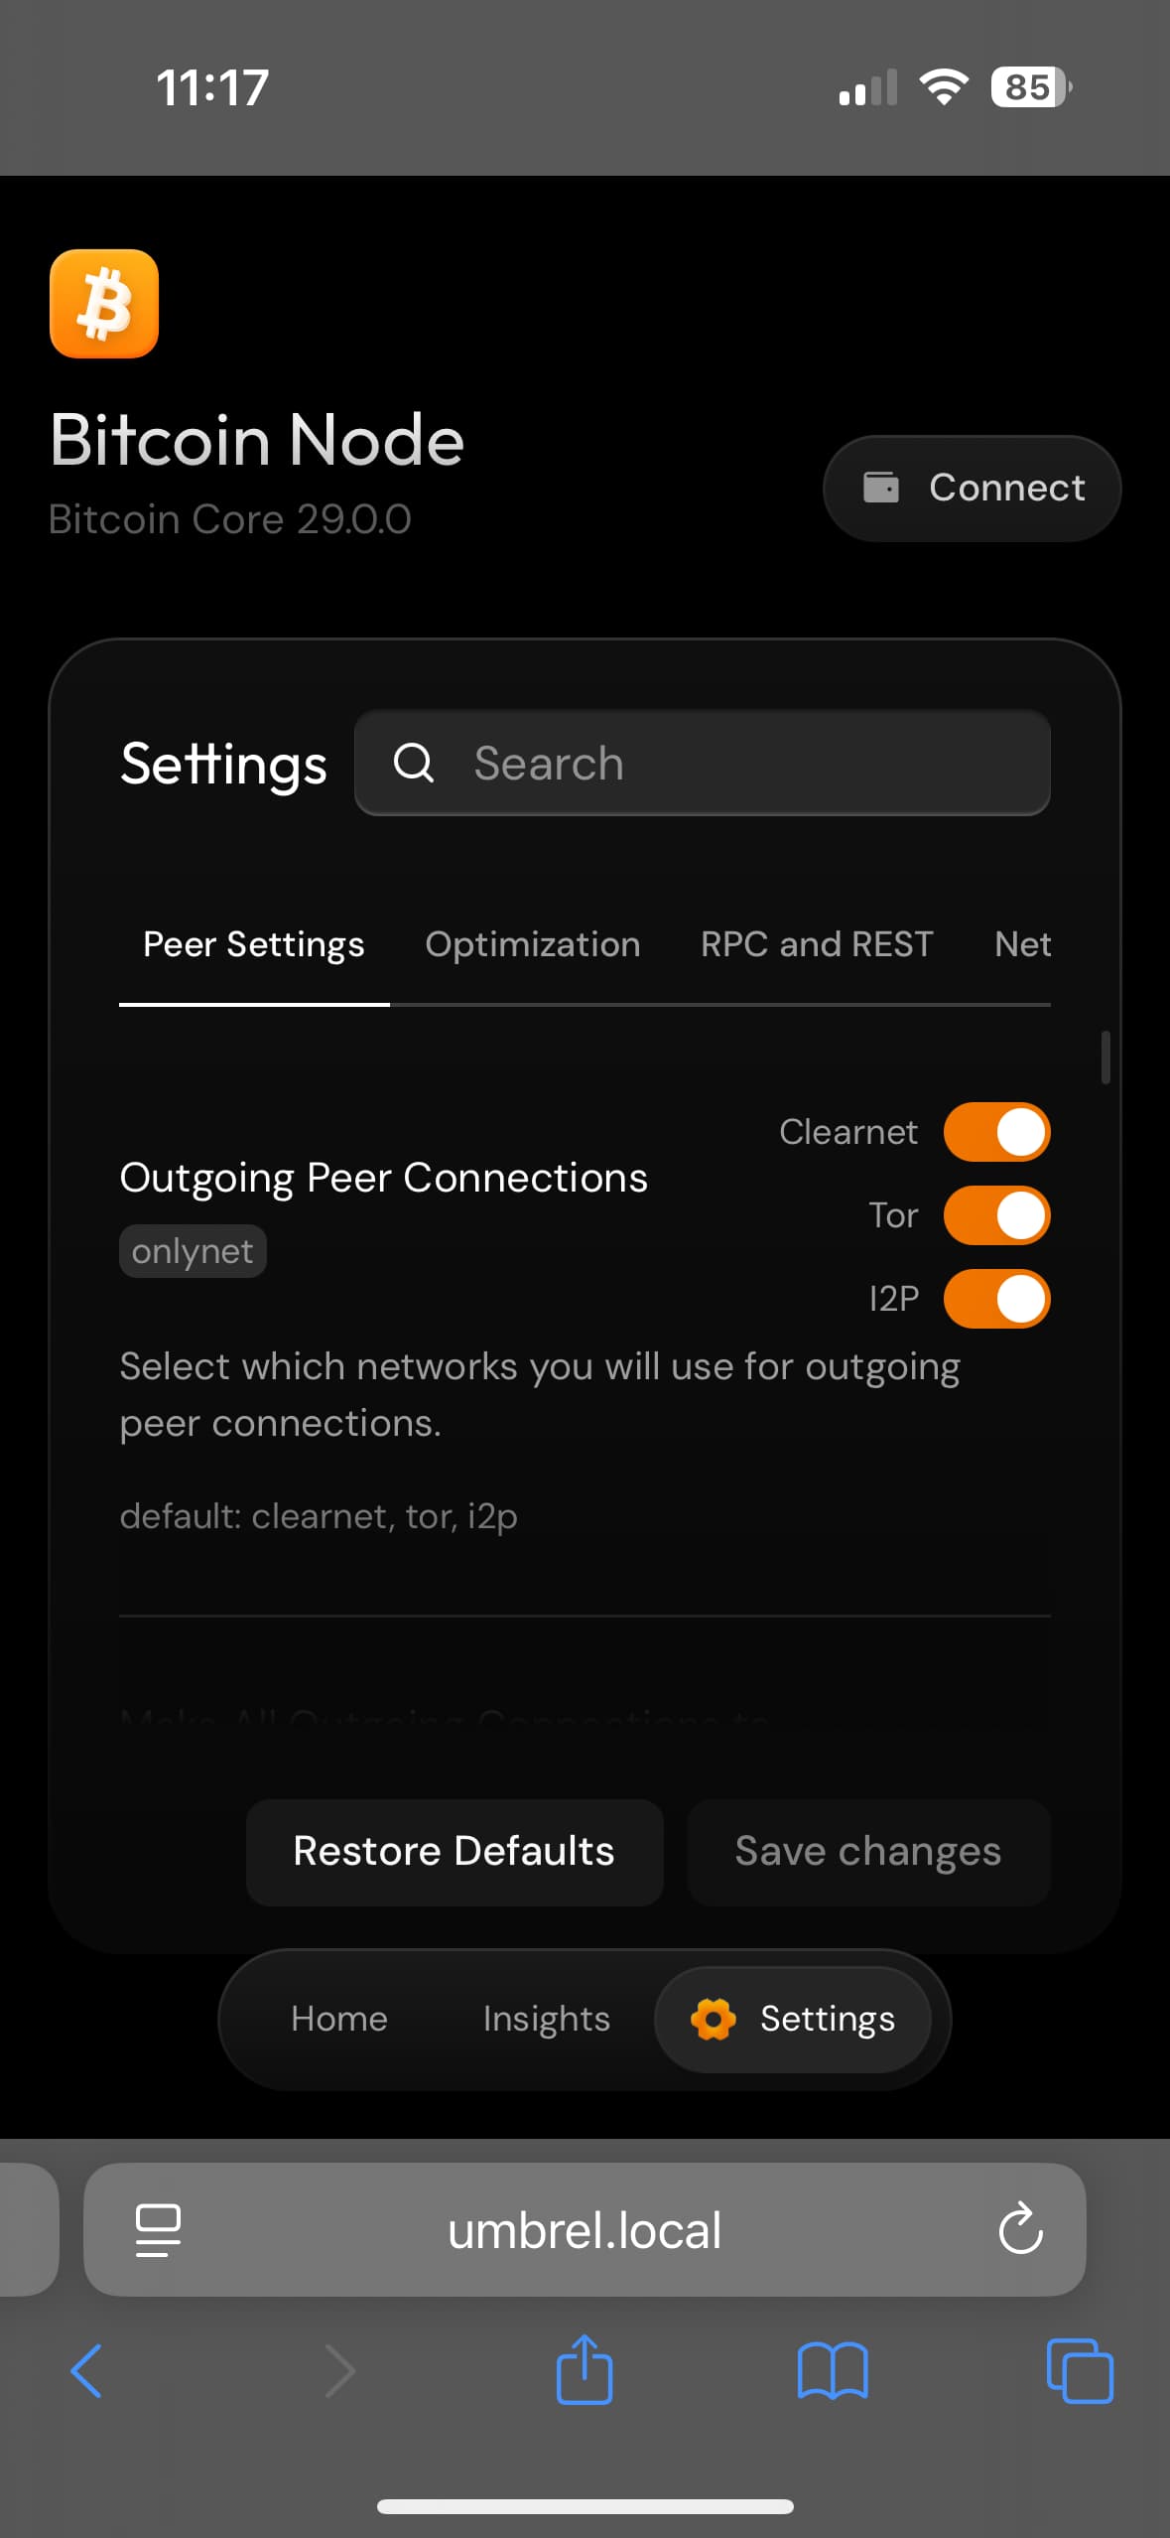Image resolution: width=1170 pixels, height=2538 pixels.
Task: Open Safari page settings reader icon
Action: [158, 2230]
